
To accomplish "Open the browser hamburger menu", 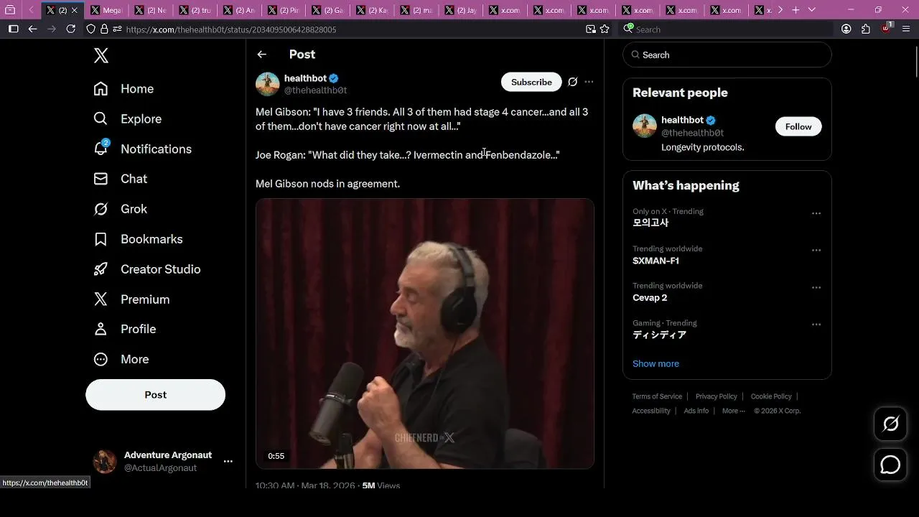I will tap(906, 29).
